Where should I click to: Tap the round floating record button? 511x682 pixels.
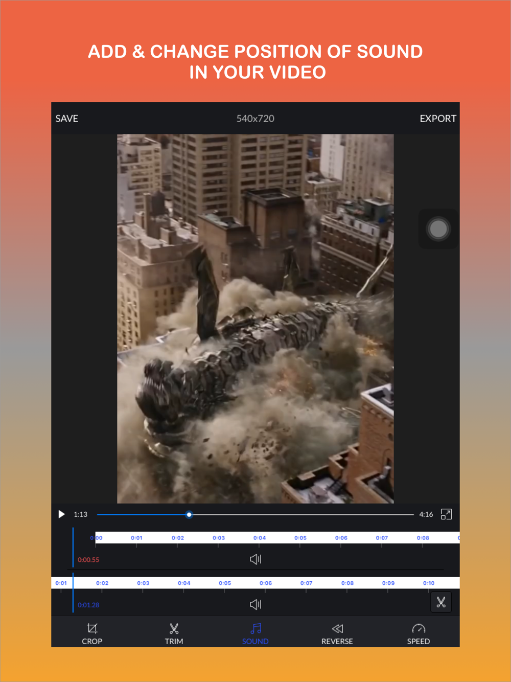tap(438, 229)
